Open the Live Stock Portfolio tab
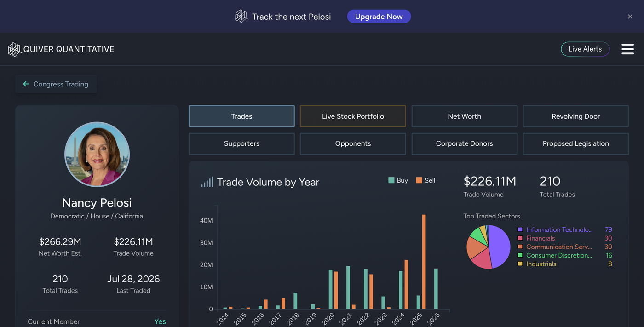 coord(353,116)
